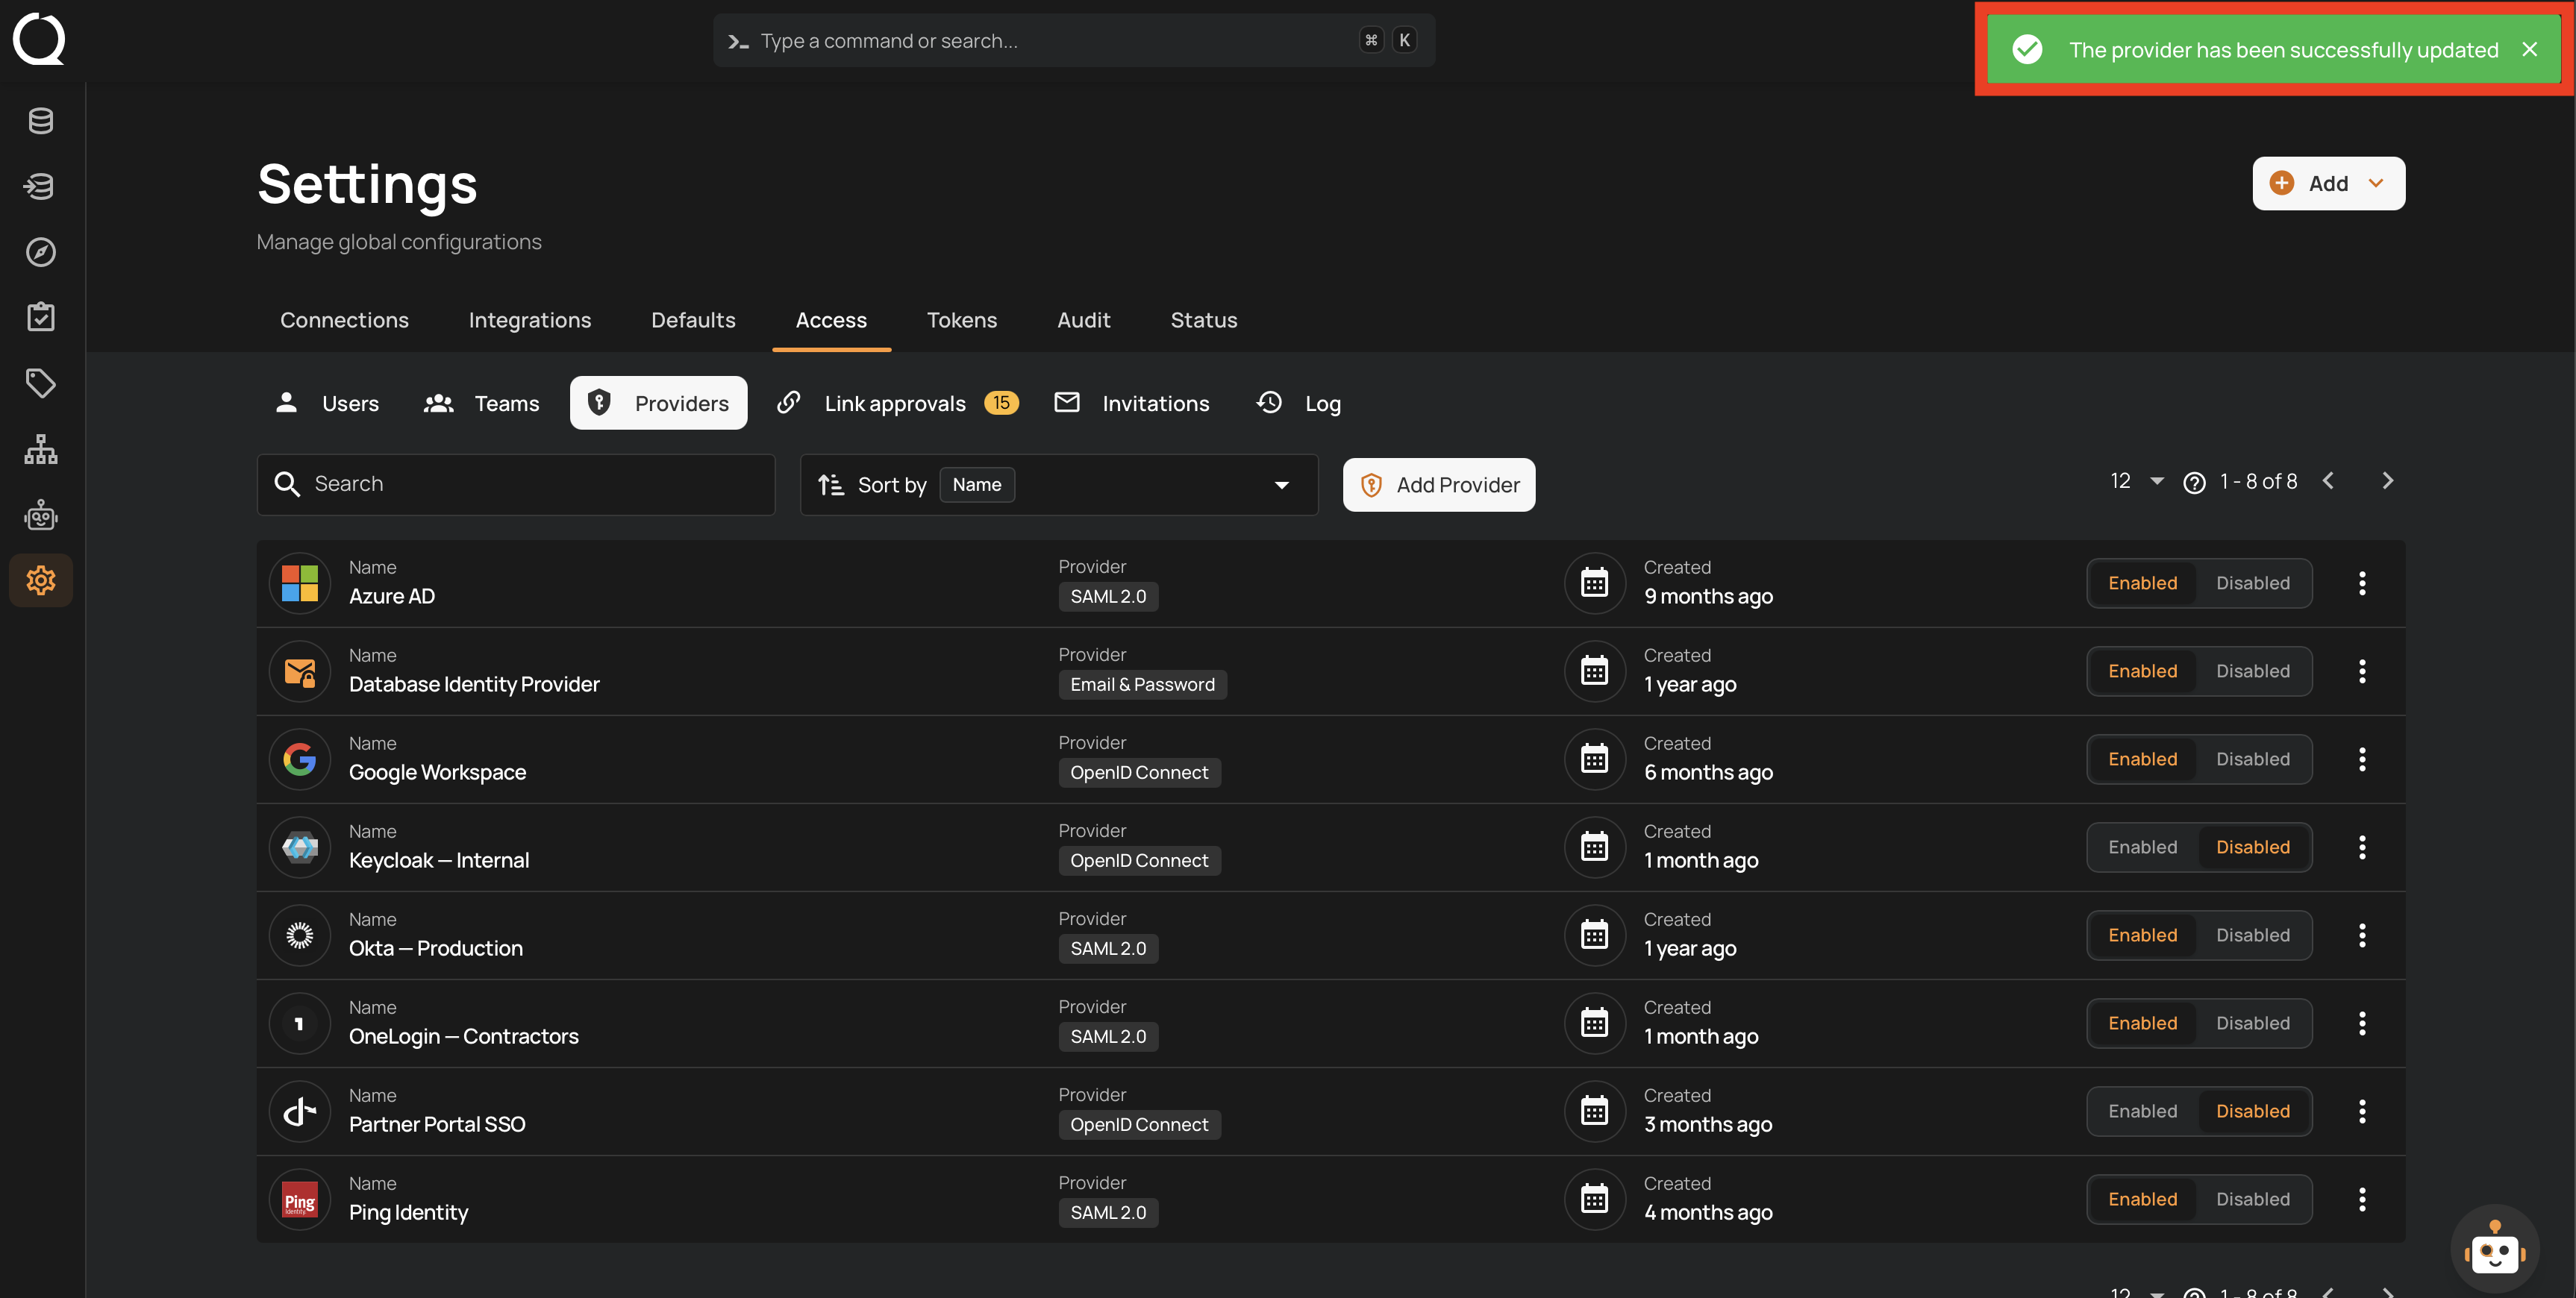Click the Okta — Production logo icon
The image size is (2576, 1298).
299,935
